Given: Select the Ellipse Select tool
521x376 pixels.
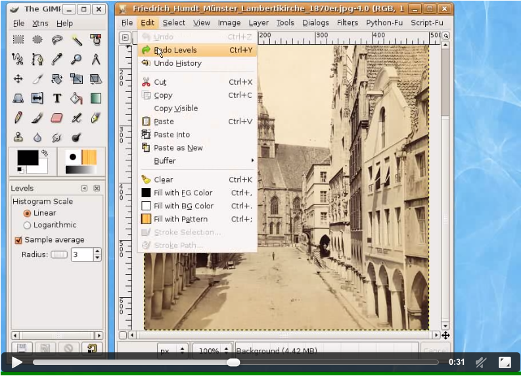Looking at the screenshot, I should point(37,40).
